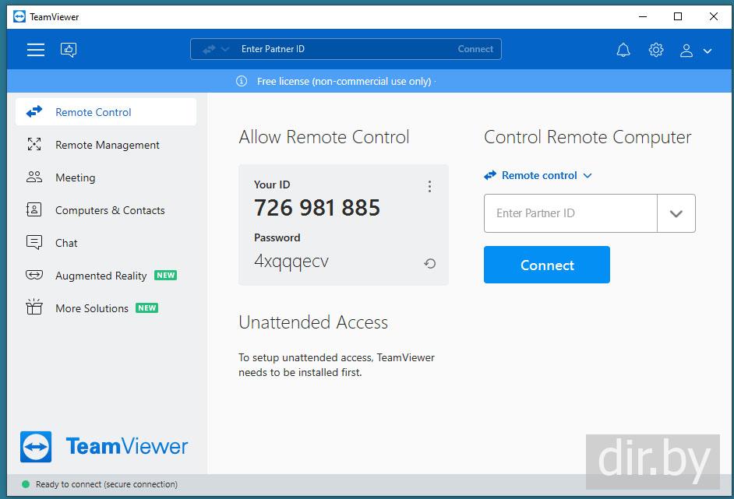Click the refresh password icon
Screen dimensions: 734x499
(429, 264)
